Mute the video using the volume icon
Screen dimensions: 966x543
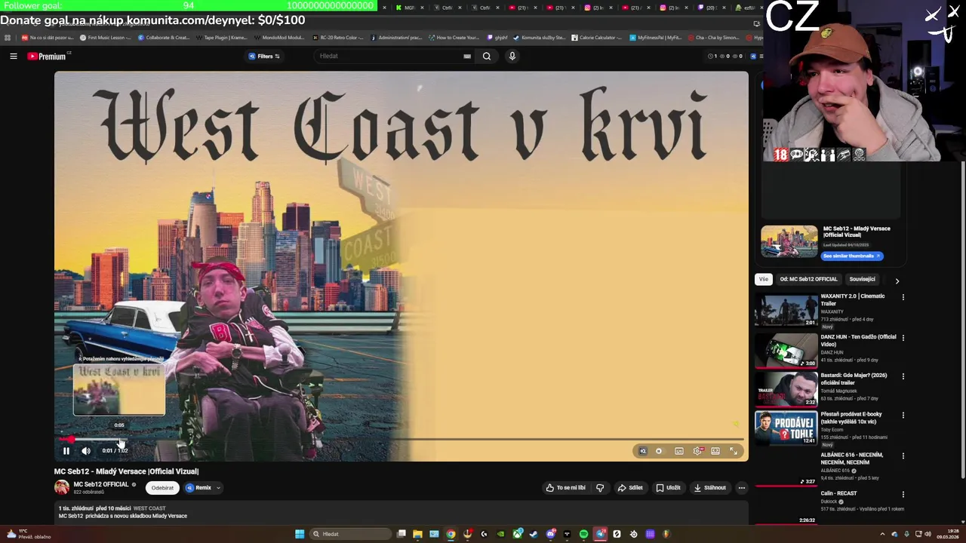pyautogui.click(x=86, y=451)
